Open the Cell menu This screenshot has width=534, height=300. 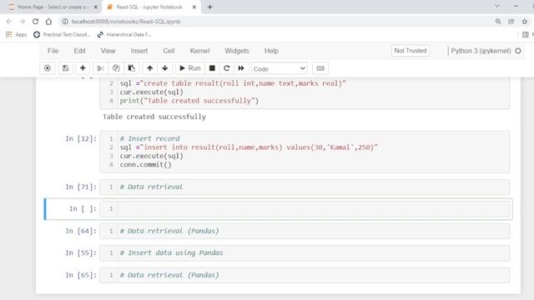169,51
